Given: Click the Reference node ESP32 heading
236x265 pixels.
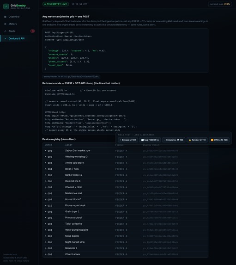Looking at the screenshot, I should coord(81,83).
